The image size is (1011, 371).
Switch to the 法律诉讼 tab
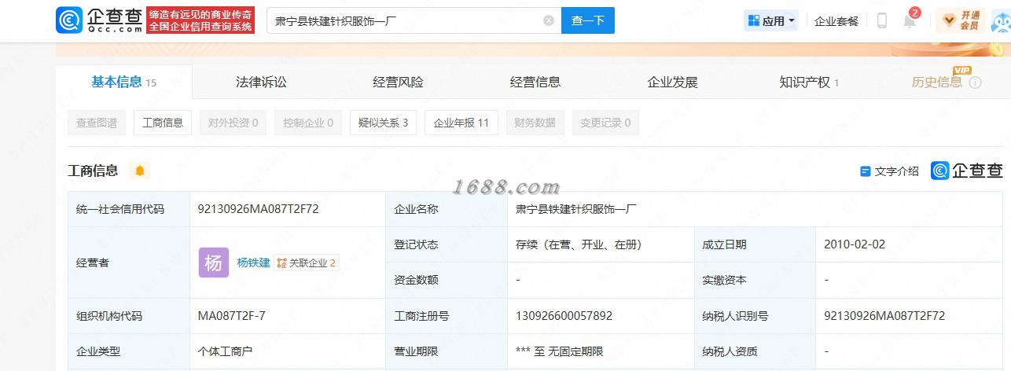pos(261,82)
